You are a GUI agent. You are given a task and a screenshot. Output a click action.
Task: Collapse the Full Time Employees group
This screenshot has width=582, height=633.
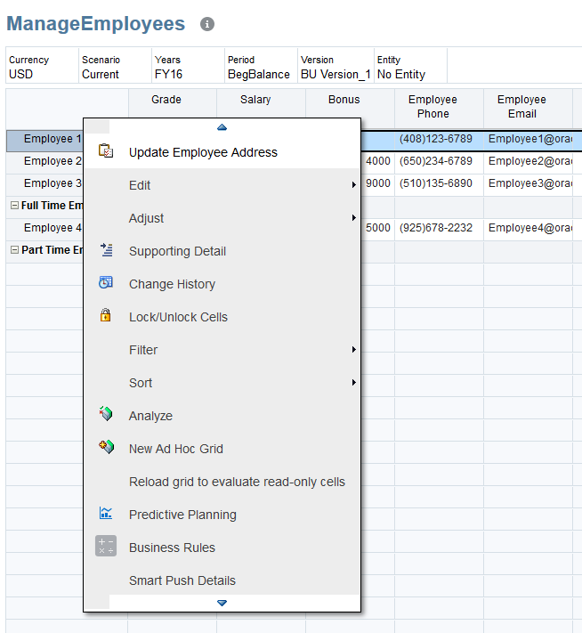pyautogui.click(x=14, y=205)
